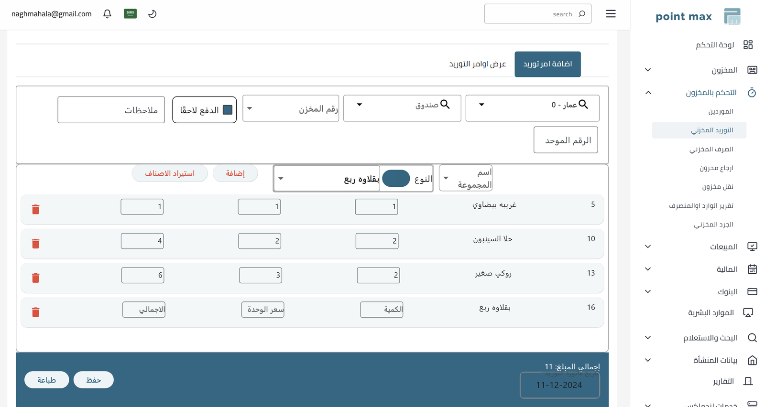The image size is (765, 407).
Task: Collapse the التحكم بالمخزون sidebar section
Action: tap(648, 93)
